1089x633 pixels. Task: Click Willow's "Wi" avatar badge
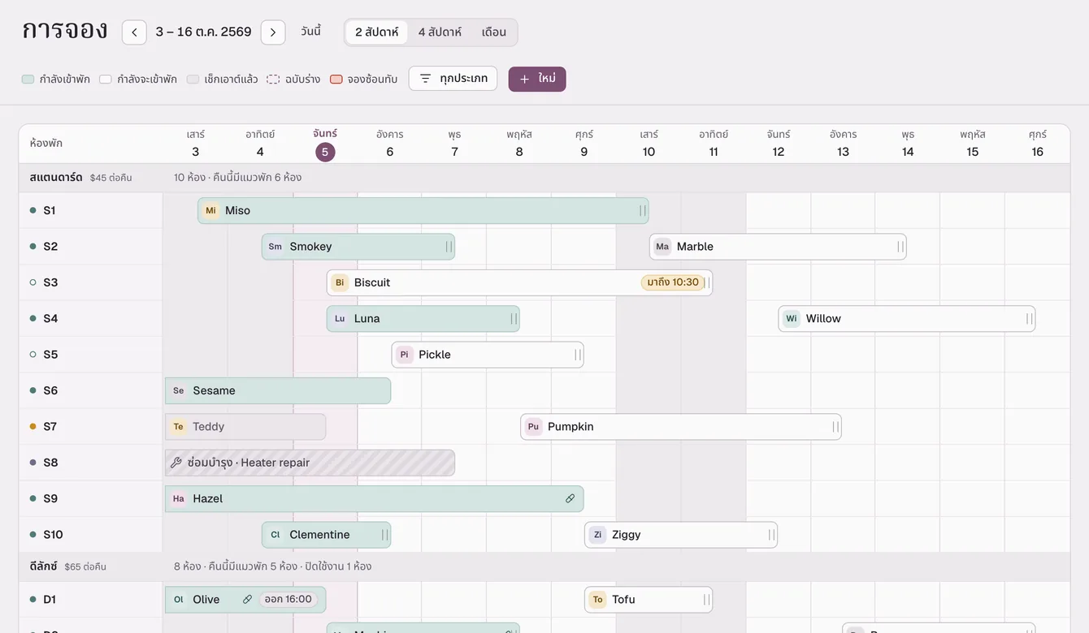(792, 319)
